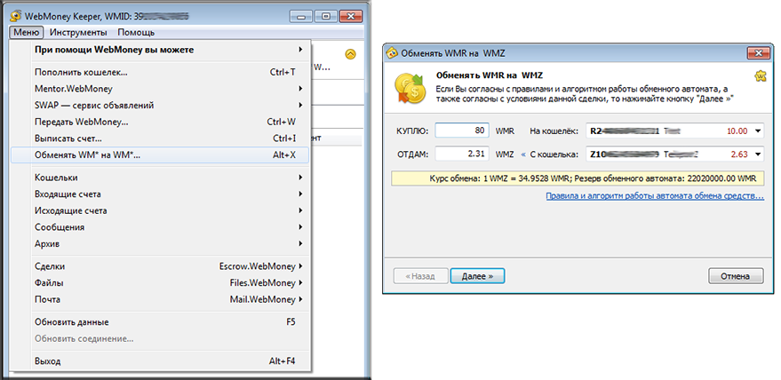Click the ОТДАМ amount field with 2.31

[462, 154]
